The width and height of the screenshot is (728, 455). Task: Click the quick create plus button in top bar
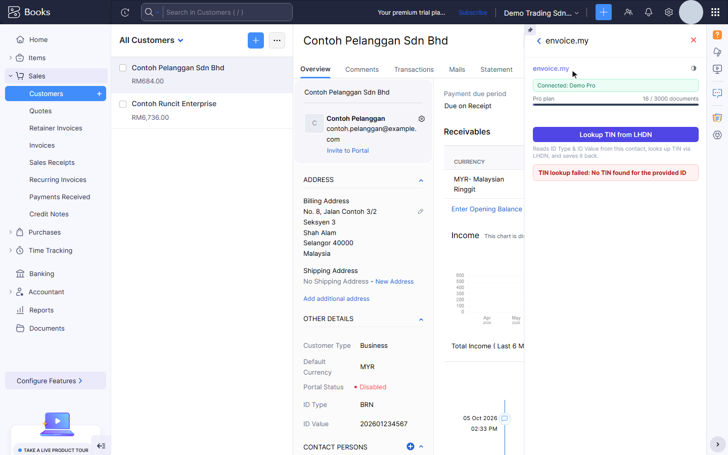(x=604, y=12)
